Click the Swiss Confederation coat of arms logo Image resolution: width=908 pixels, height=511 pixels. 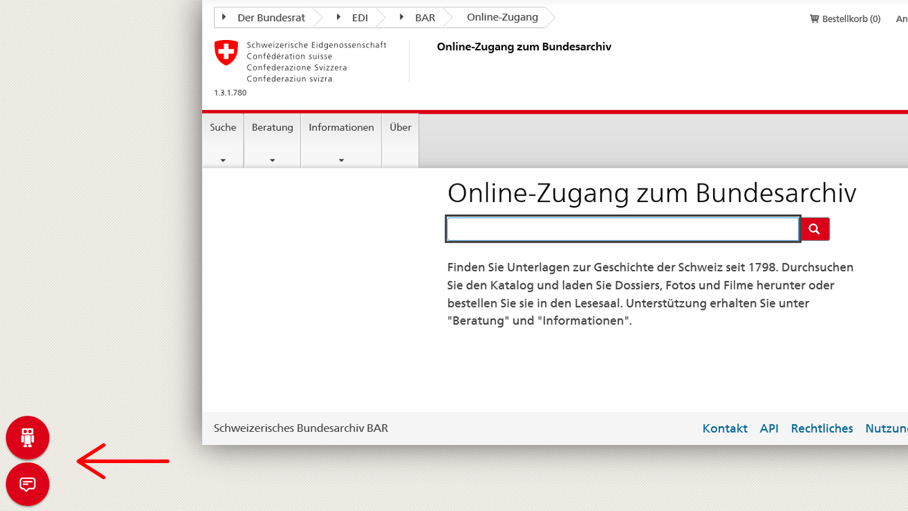pyautogui.click(x=226, y=53)
